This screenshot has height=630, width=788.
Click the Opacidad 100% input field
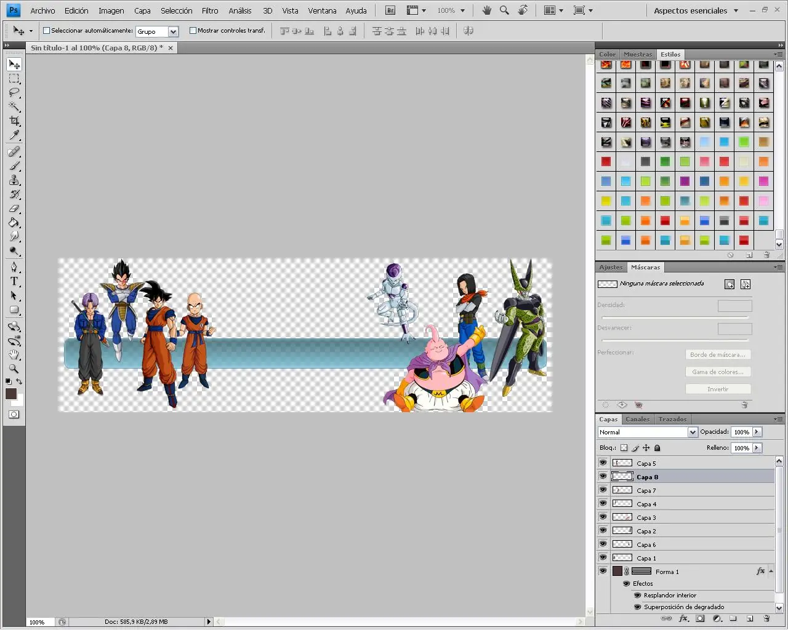742,432
